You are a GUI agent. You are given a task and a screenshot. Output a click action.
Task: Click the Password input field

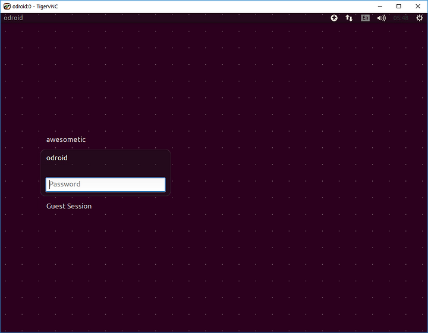pyautogui.click(x=106, y=185)
